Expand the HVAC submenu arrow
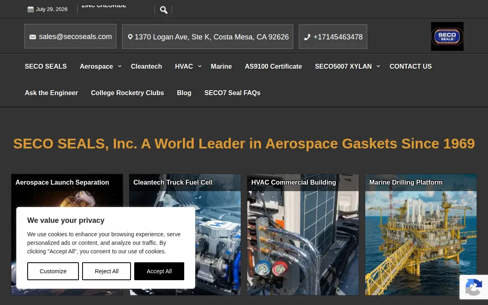 [x=200, y=66]
